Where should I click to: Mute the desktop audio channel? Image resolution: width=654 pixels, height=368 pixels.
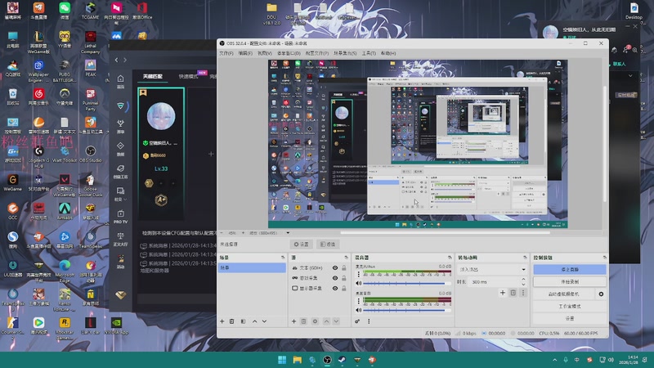tap(358, 310)
